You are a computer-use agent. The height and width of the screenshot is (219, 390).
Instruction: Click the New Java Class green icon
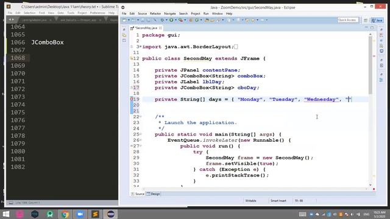tap(197, 20)
